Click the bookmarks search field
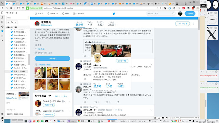This screenshot has width=219, height=123. point(17,17)
